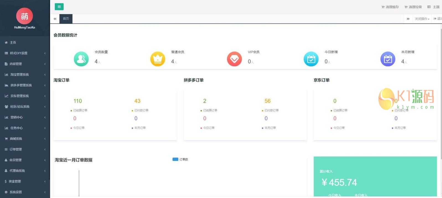Image resolution: width=442 pixels, height=198 pixels.
Task: Open the 主题 theme switcher
Action: (x=434, y=7)
